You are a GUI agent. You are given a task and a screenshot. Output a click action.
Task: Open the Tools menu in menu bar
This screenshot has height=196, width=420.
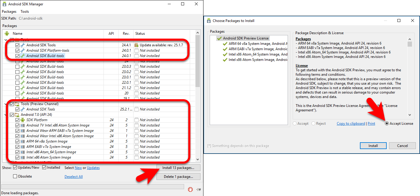pos(25,12)
